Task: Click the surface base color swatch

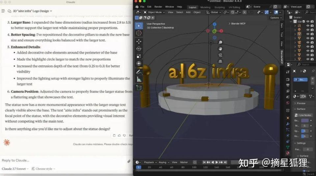Action: coord(305,121)
